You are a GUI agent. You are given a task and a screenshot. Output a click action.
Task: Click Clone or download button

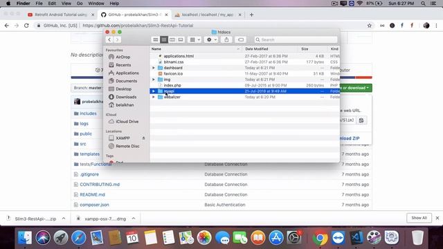point(356,88)
